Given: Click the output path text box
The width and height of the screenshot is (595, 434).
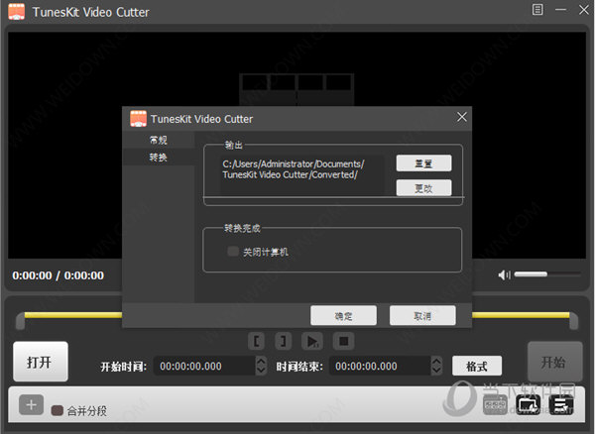Looking at the screenshot, I should 302,174.
